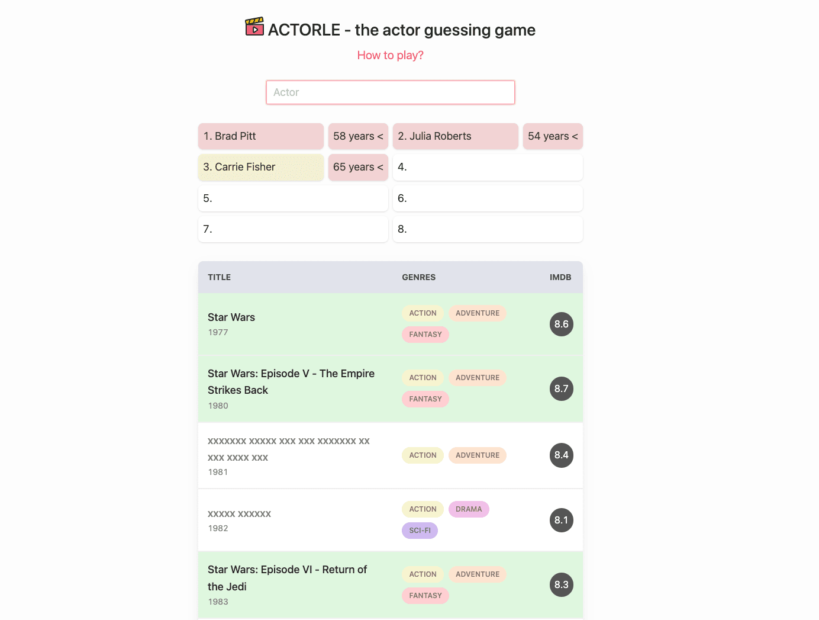
Task: Click empty guess slot number 7
Action: point(293,229)
